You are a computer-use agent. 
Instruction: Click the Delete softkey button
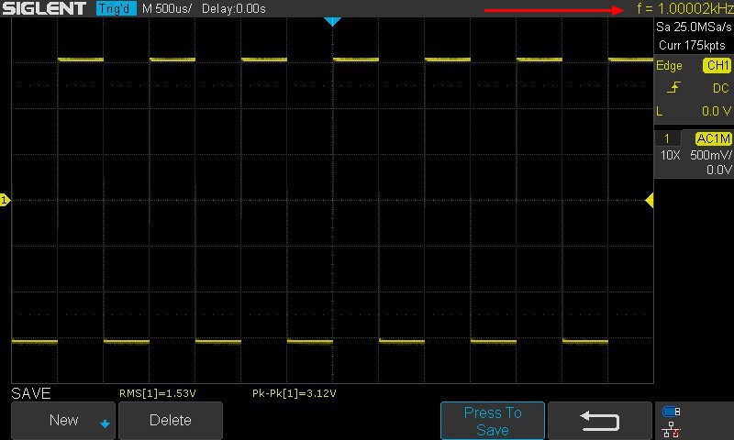point(171,420)
